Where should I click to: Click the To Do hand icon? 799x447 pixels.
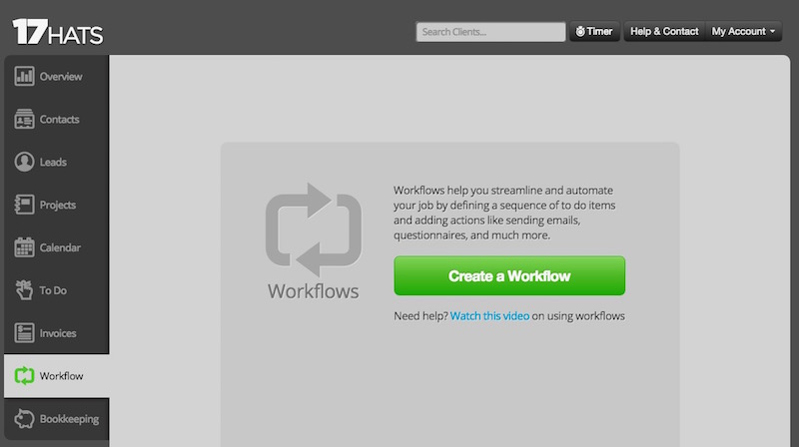coord(24,290)
